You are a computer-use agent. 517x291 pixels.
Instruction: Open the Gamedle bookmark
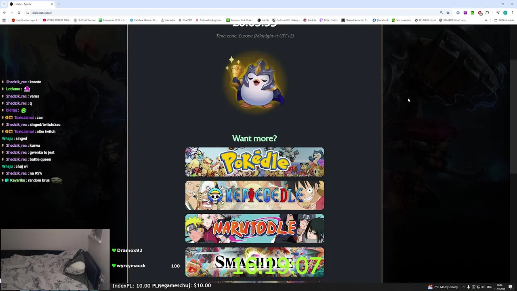coord(168,20)
